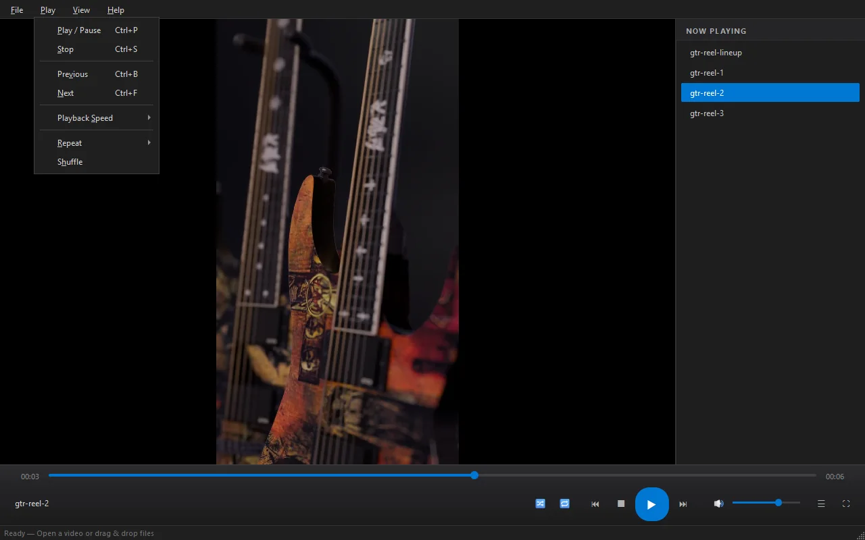Screen dimensions: 865x540
Task: Click the Play menu in the menu bar
Action: 47,10
